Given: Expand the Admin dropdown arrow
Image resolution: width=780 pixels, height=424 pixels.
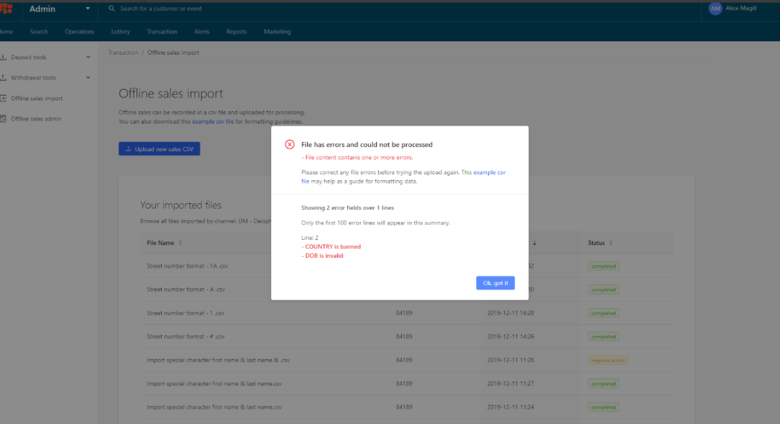Looking at the screenshot, I should pyautogui.click(x=88, y=9).
